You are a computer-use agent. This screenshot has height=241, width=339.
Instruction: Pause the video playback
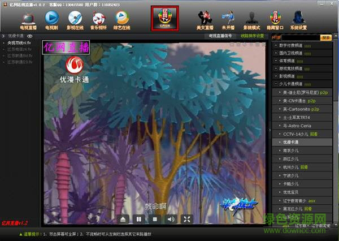click(139, 219)
